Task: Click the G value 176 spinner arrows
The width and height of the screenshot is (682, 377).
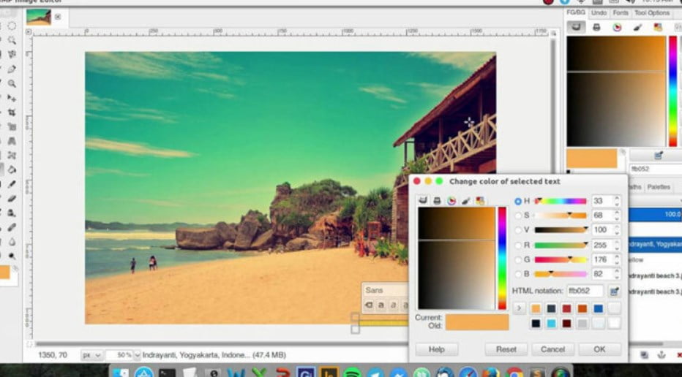Action: coord(617,259)
